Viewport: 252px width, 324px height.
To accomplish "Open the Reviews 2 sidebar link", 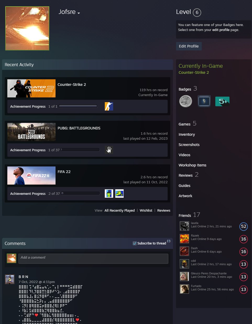I will tap(189, 175).
